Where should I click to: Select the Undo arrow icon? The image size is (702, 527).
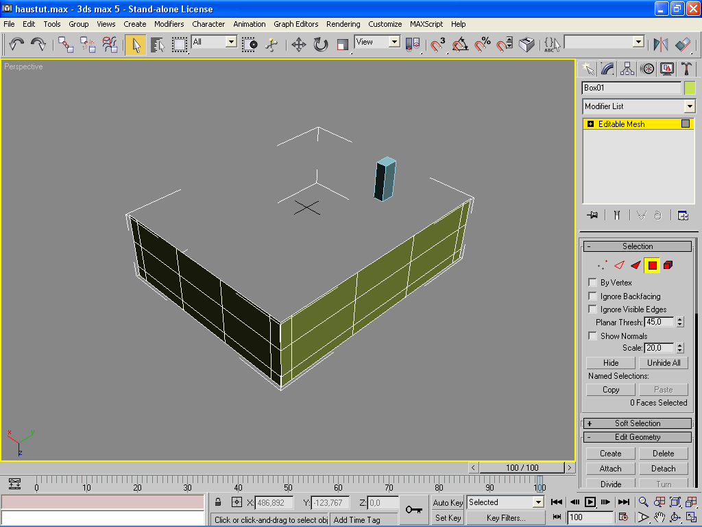pos(16,45)
